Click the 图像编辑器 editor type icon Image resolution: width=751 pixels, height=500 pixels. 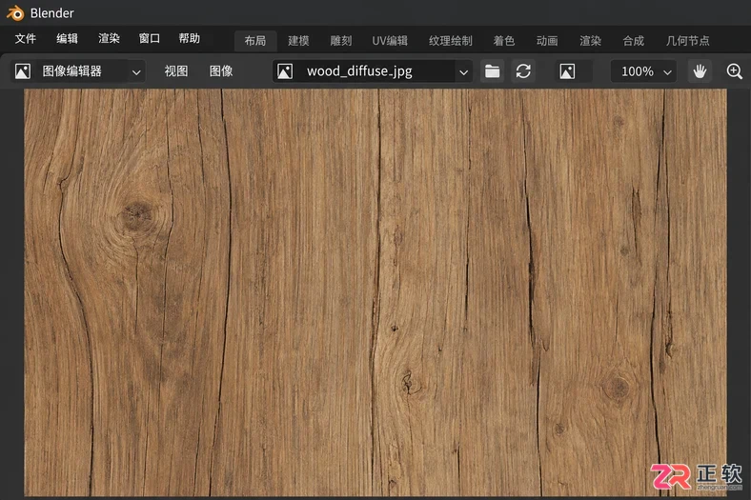(x=23, y=71)
